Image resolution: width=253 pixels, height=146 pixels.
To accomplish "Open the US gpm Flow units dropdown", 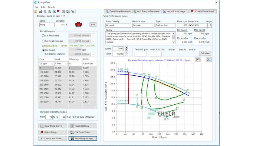I will point(52,64).
